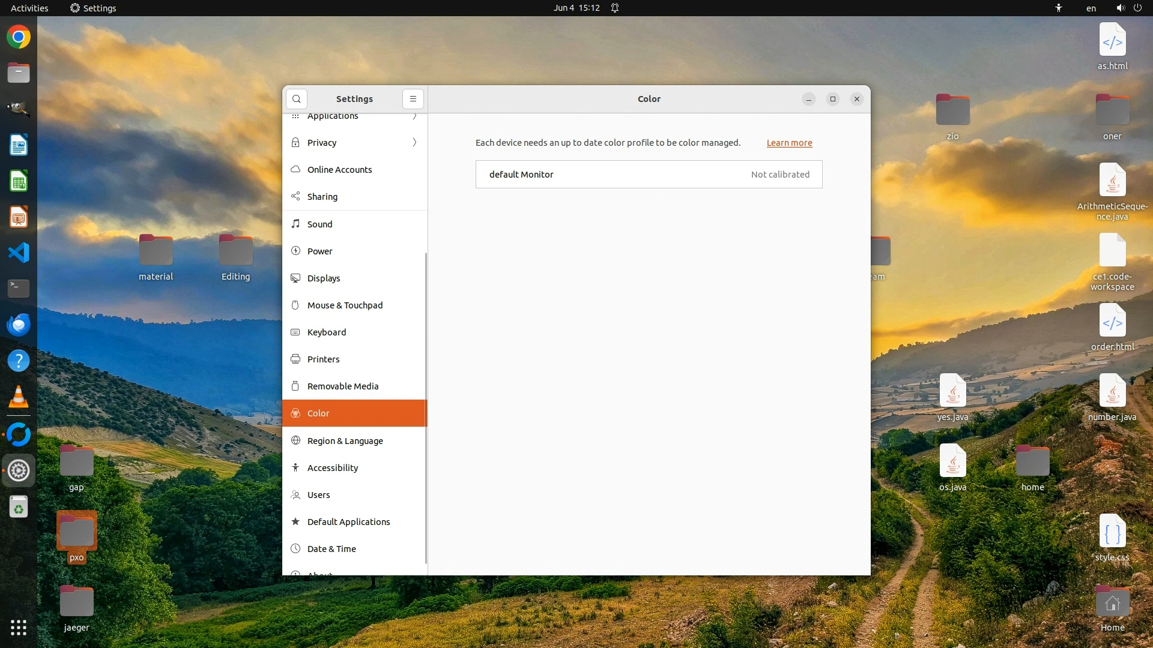The image size is (1153, 648).
Task: Open the Settings hamburger menu
Action: coord(413,99)
